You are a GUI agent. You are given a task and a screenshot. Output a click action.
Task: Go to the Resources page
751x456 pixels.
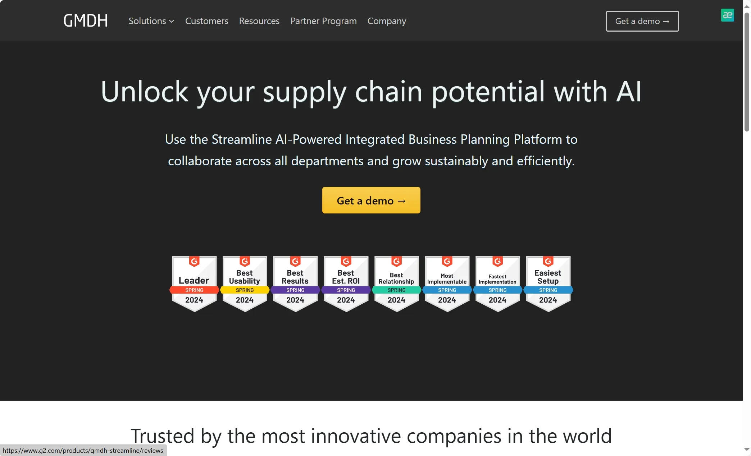pyautogui.click(x=259, y=21)
